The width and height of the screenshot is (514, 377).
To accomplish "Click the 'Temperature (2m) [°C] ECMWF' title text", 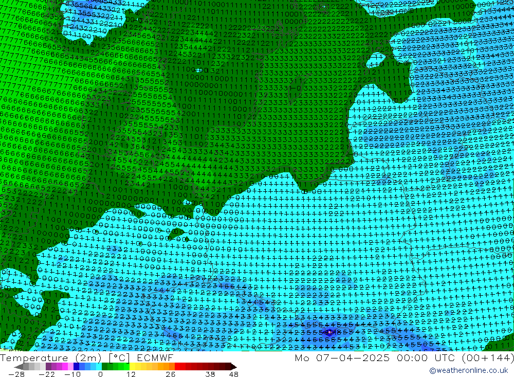I will pos(86,357).
